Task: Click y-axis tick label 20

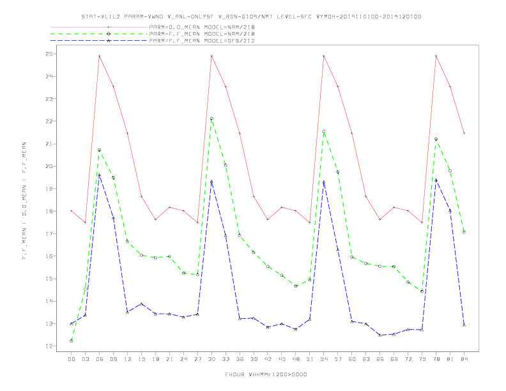Action: tap(49, 167)
